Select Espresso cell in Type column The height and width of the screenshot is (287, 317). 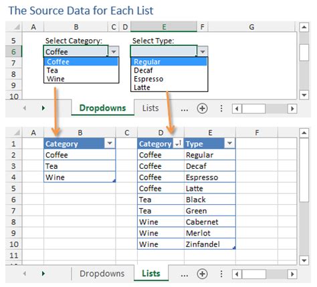click(210, 178)
